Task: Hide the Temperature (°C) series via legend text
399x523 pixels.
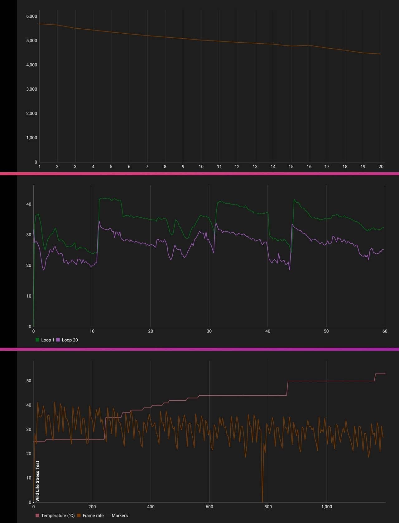Action: click(58, 516)
